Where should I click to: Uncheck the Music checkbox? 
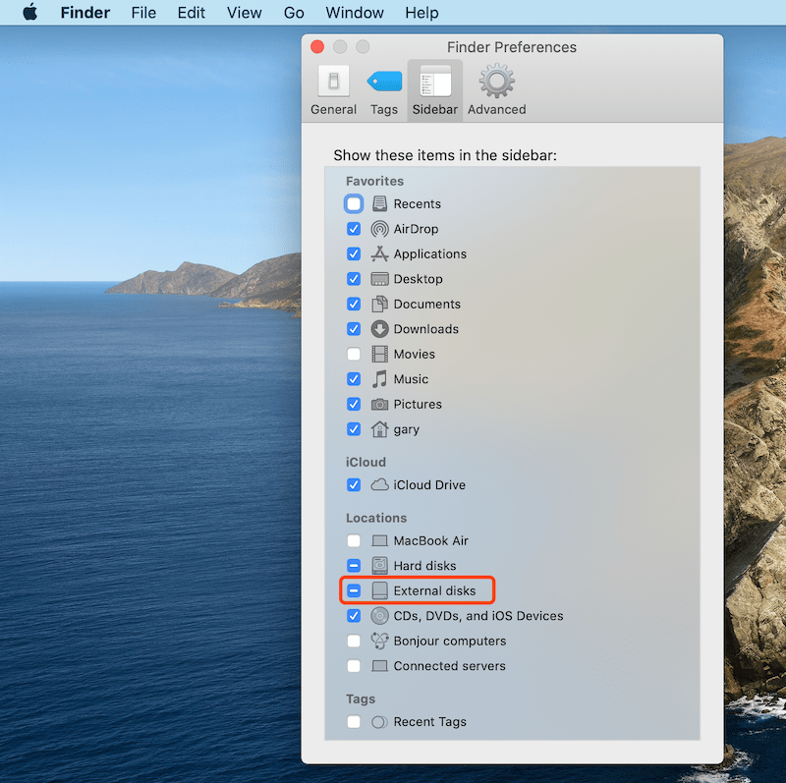354,379
